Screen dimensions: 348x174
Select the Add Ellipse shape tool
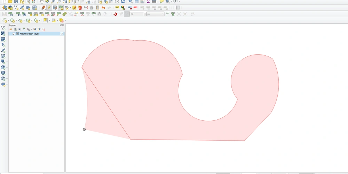click(20, 21)
